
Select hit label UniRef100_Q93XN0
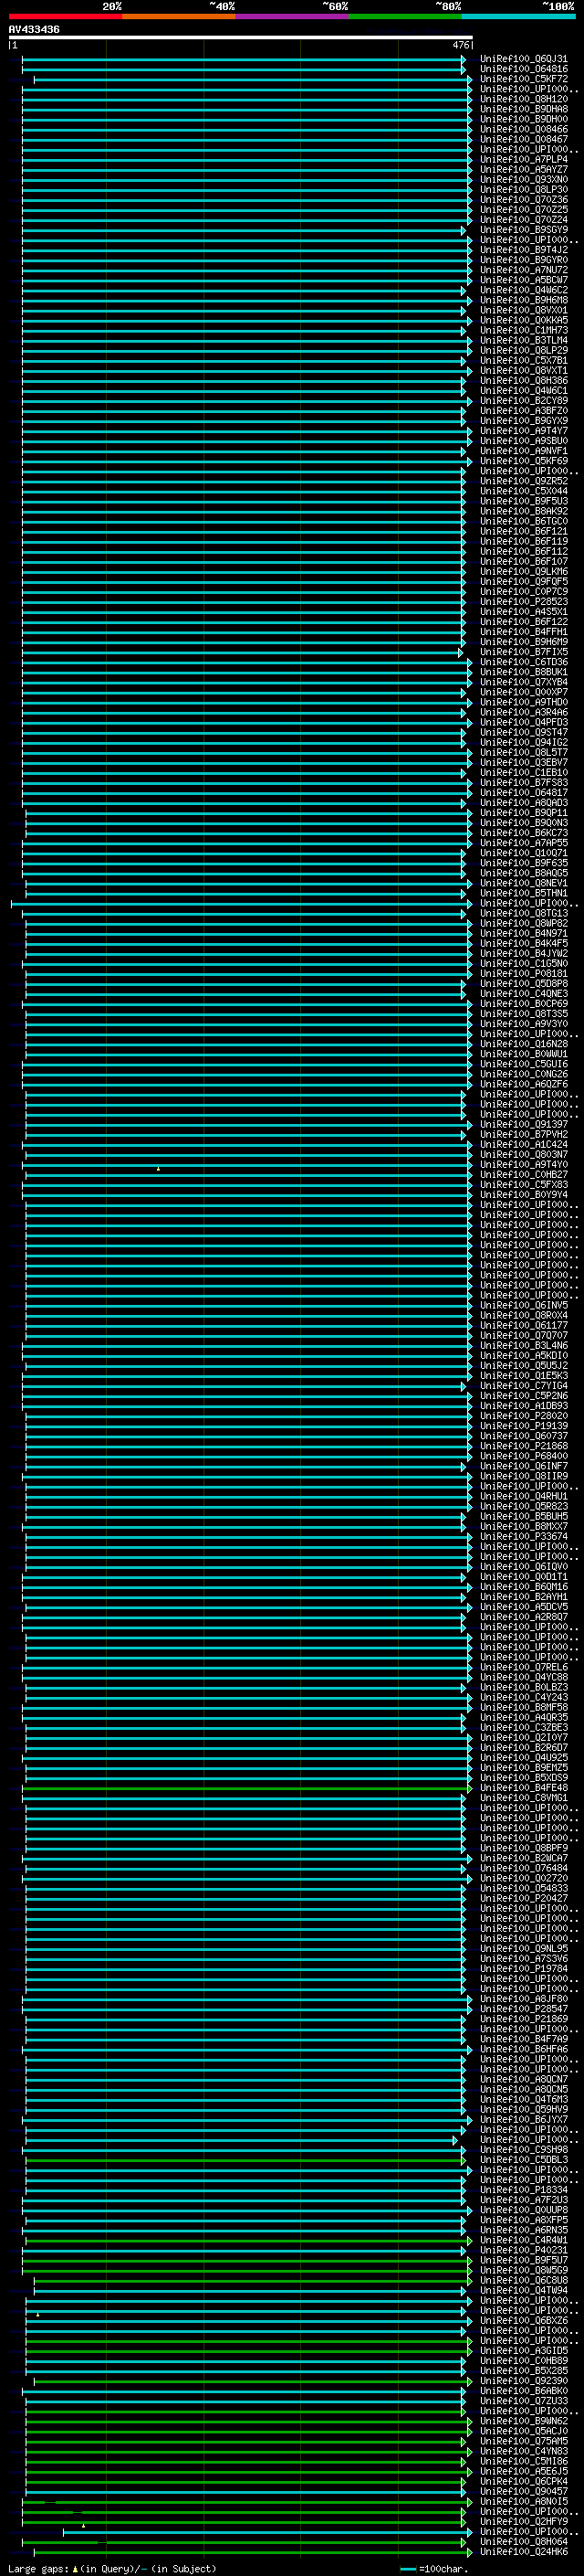pos(524,180)
